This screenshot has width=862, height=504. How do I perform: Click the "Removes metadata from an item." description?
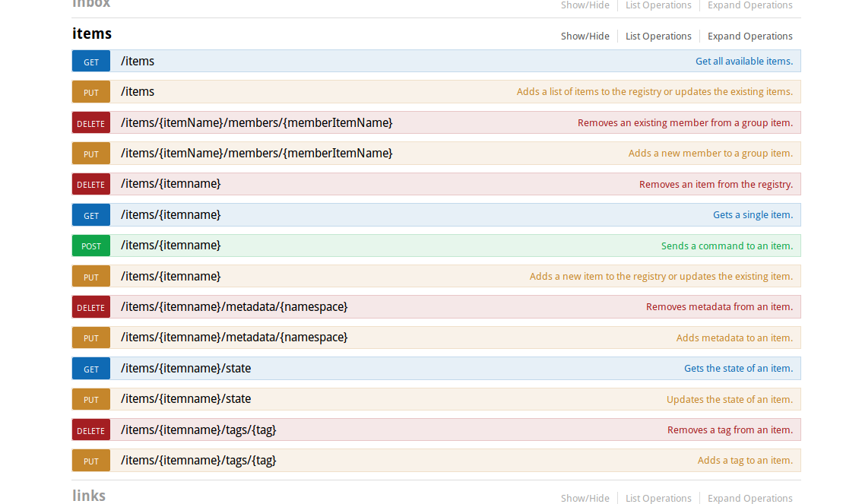coord(719,307)
